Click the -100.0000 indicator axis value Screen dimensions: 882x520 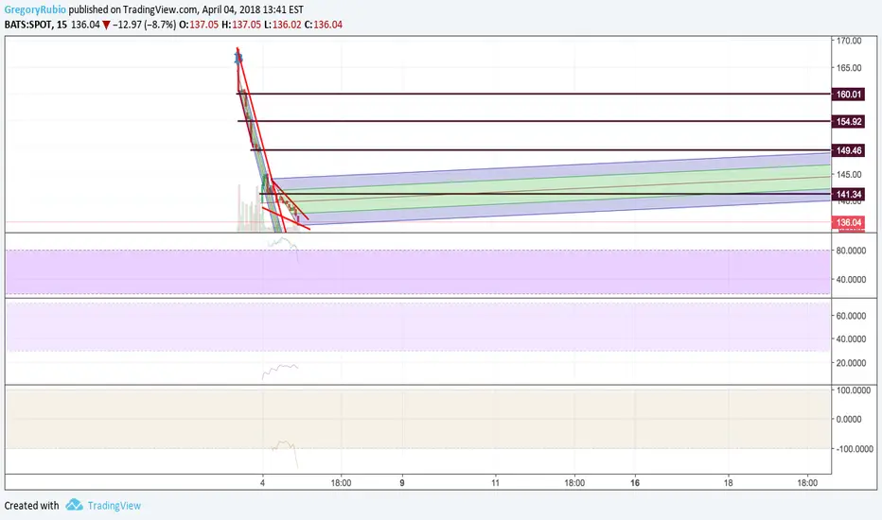tap(854, 449)
